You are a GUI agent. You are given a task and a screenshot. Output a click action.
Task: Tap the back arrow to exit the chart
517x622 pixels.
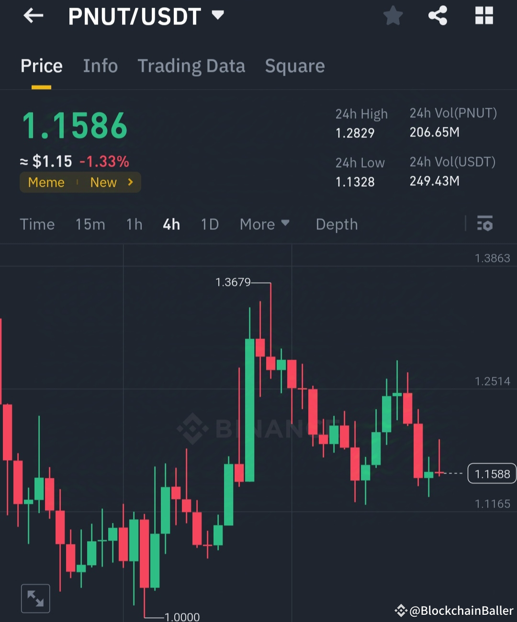[33, 16]
